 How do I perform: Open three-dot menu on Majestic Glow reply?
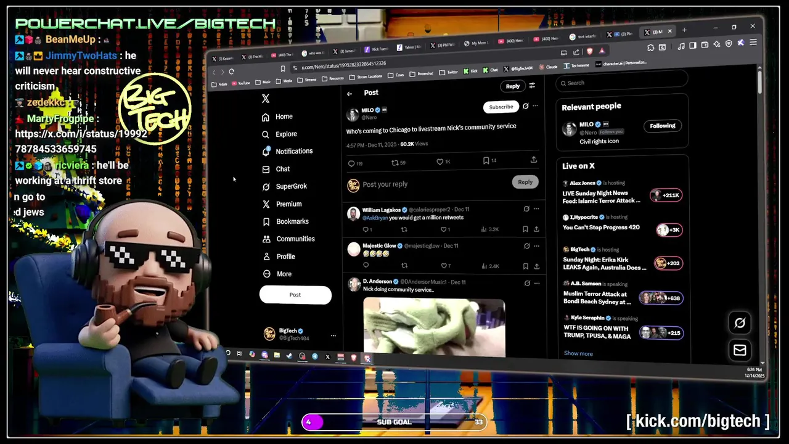536,245
